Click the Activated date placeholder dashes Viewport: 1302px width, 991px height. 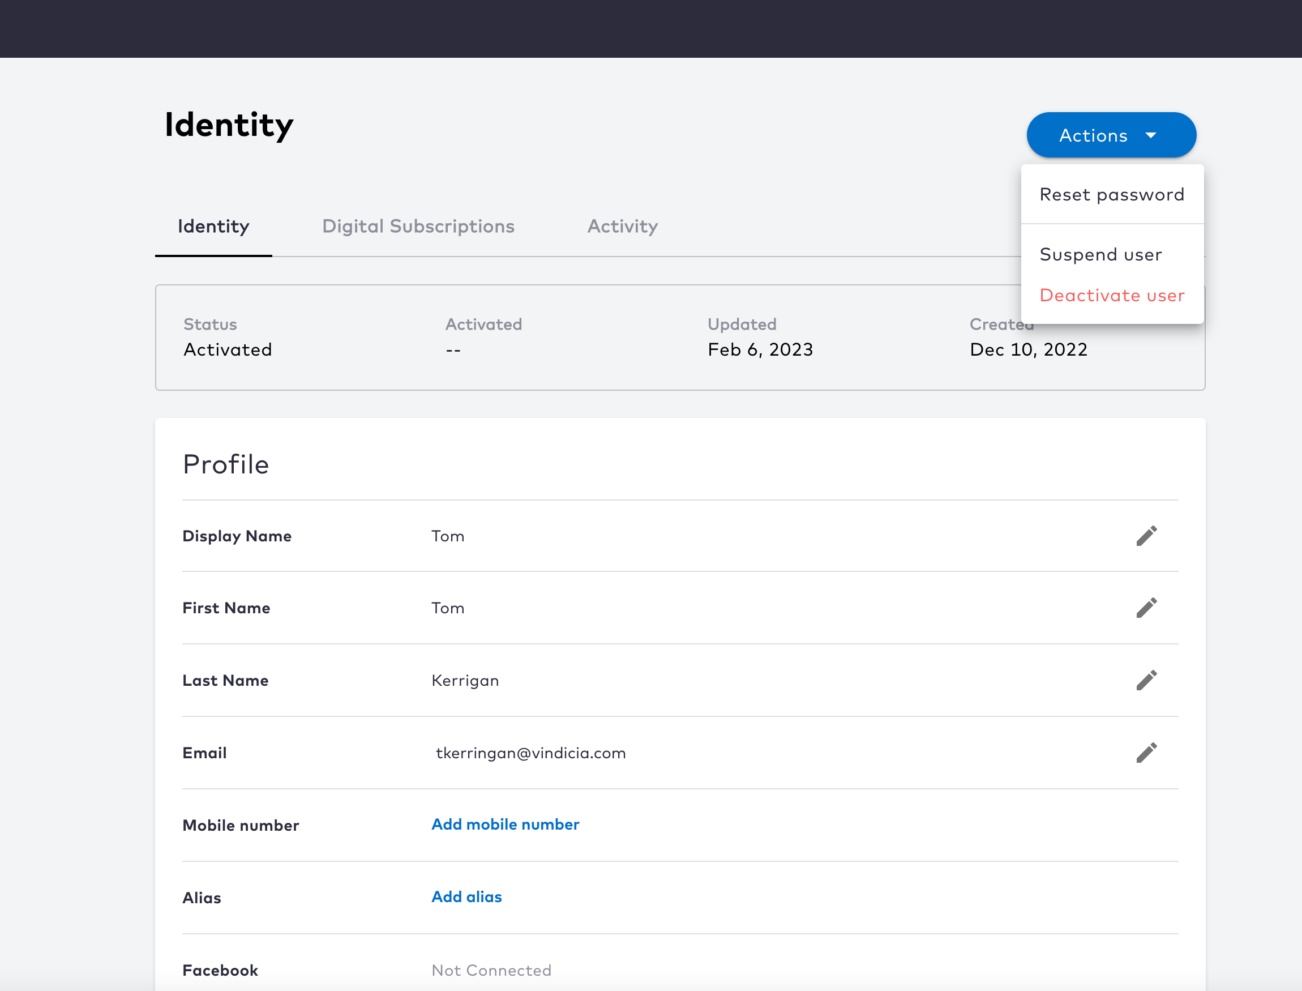453,351
